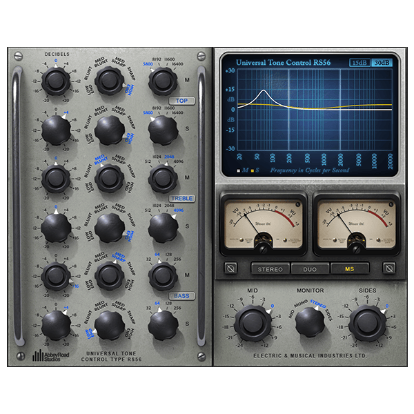Viewport: 414px width, 414px height.
Task: Click UNIVERSAL TONE CONTROL TYPE RS56 text
Action: coord(111,357)
